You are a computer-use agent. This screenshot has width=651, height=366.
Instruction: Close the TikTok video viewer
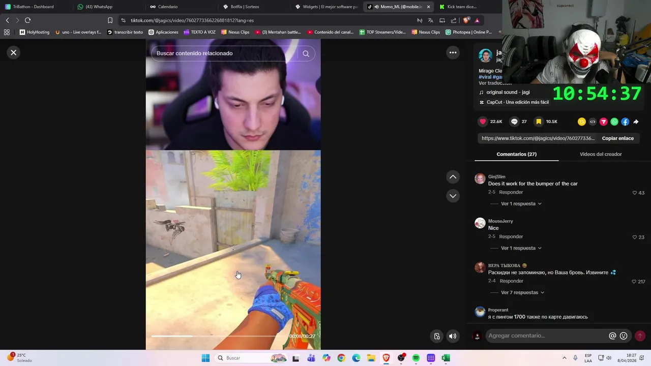pos(14,52)
